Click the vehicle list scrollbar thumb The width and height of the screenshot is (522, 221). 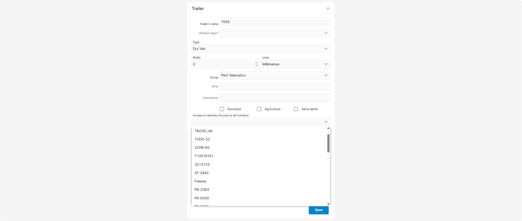pyautogui.click(x=328, y=143)
